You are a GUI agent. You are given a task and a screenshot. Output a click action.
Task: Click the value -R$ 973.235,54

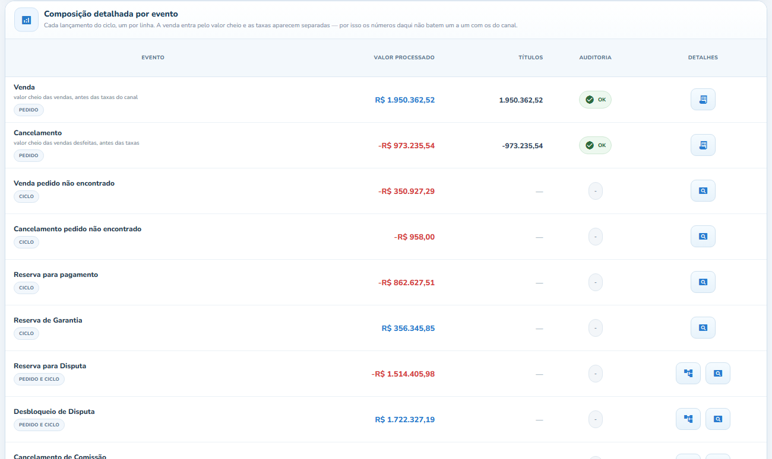(406, 146)
